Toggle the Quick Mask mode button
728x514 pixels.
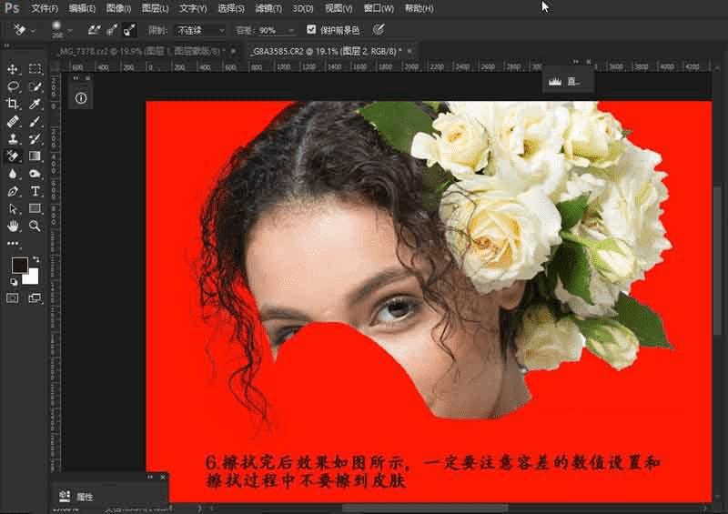coord(14,297)
